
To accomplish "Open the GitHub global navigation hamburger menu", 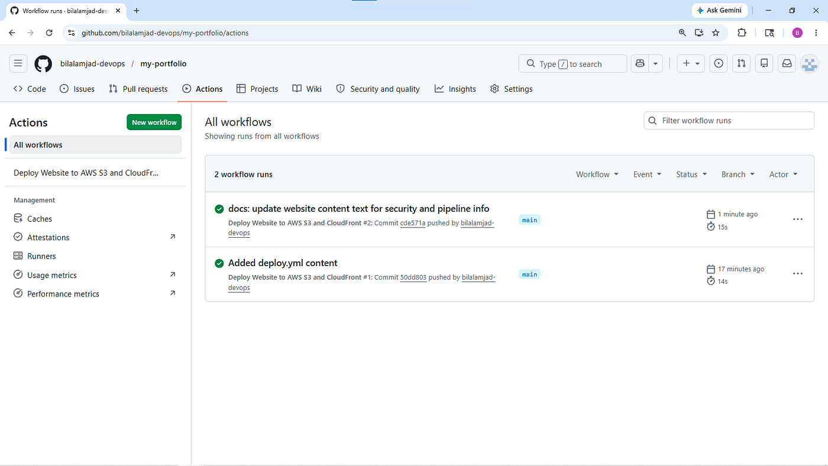I will pos(18,63).
